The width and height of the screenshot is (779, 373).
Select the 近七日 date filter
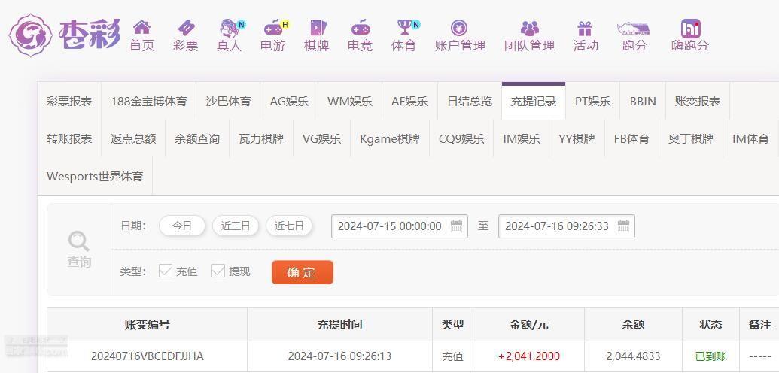[x=289, y=226]
